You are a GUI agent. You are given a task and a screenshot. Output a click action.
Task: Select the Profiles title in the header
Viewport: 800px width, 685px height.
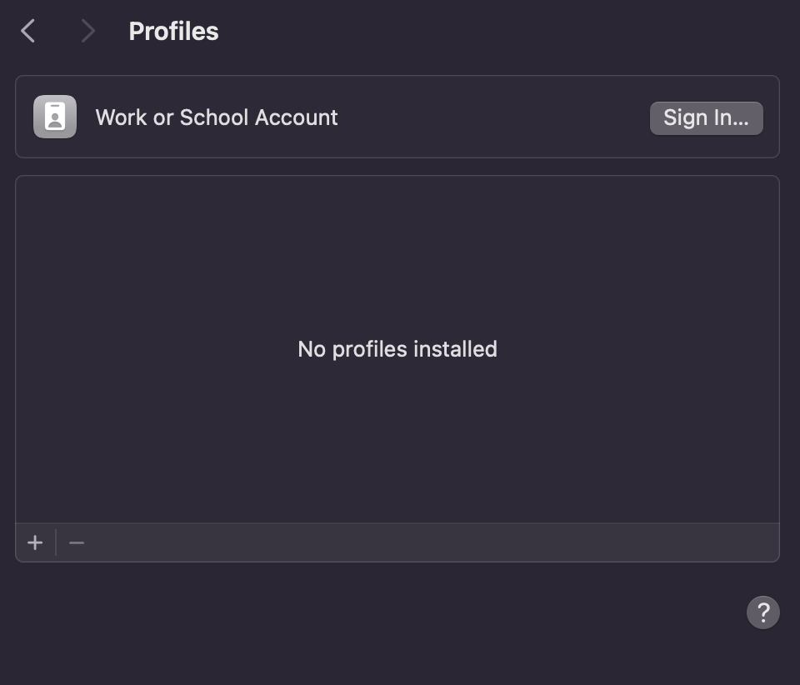coord(173,31)
